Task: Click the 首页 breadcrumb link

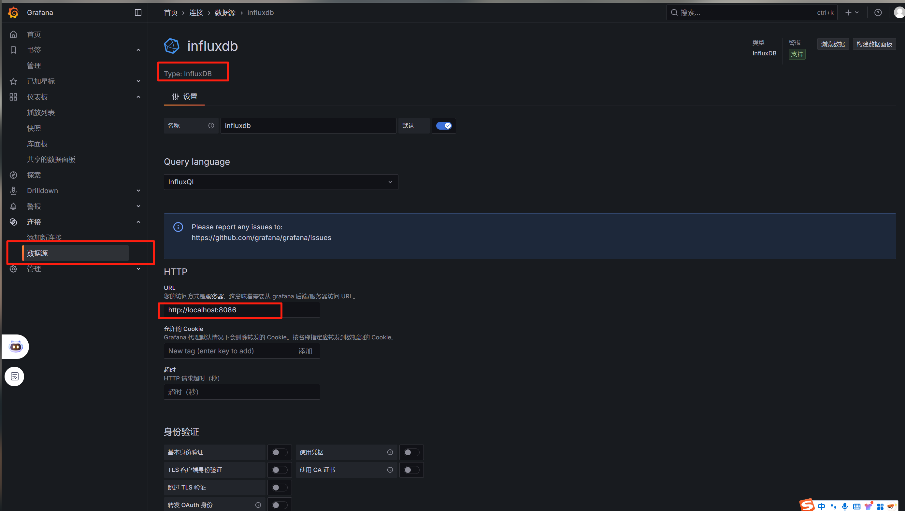Action: tap(171, 13)
